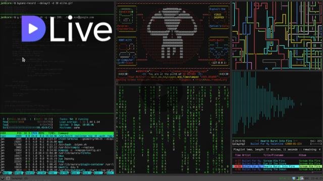The width and height of the screenshot is (323, 181).
Task: Click the last system tray icon before the clock
Action: pyautogui.click(x=302, y=178)
